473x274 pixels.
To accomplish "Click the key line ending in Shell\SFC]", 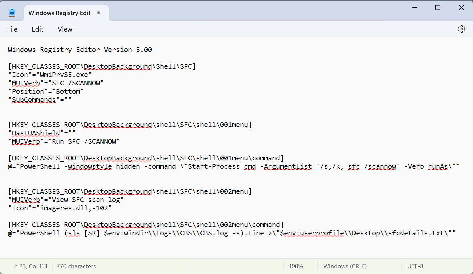I will [102, 66].
